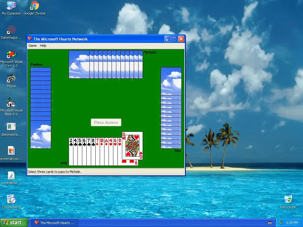
Task: Select the ace of diamonds card
Action: (107, 152)
